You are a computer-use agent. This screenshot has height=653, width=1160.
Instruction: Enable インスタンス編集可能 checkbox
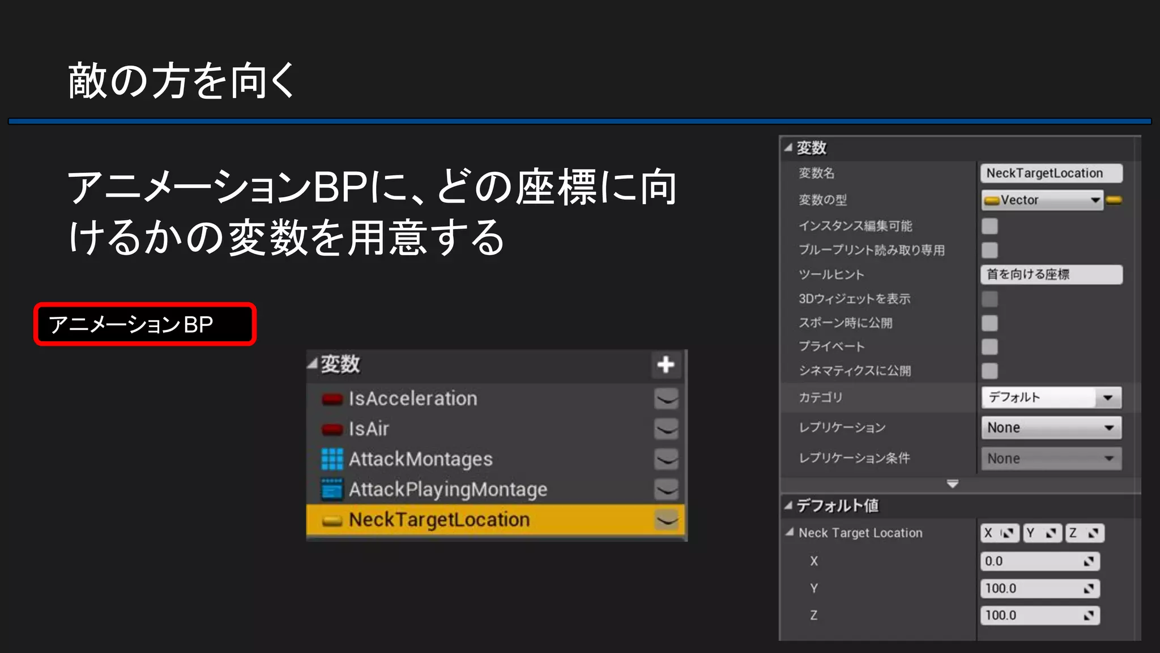990,226
